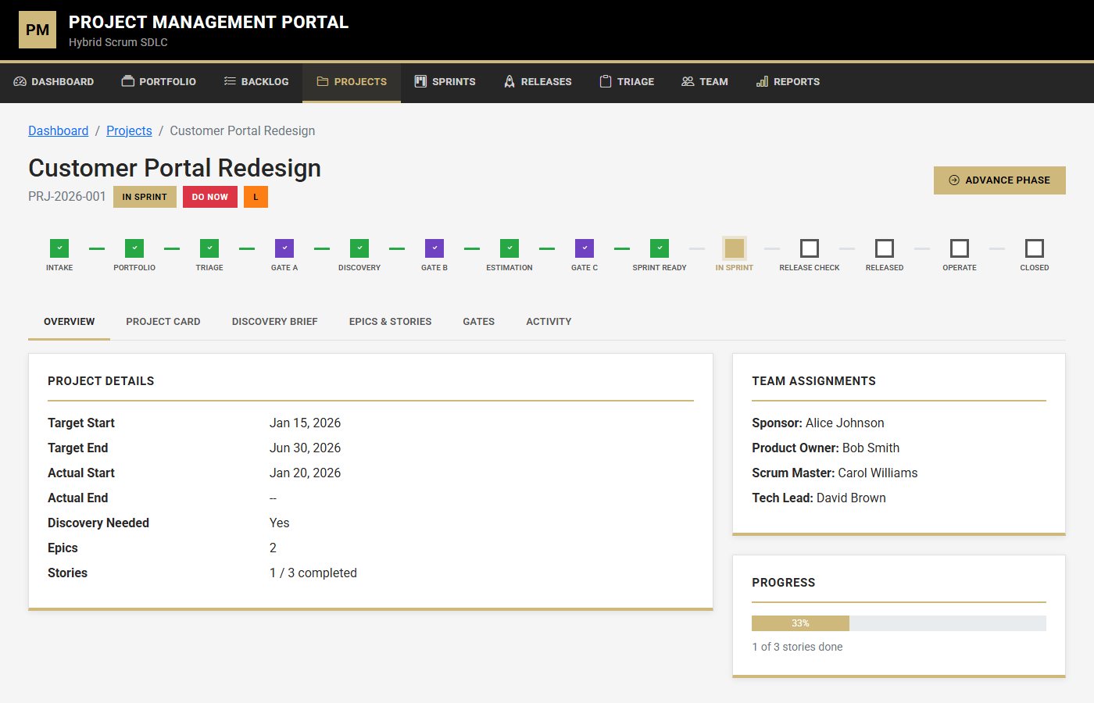
Task: Switch to the Project Card tab
Action: click(x=163, y=322)
